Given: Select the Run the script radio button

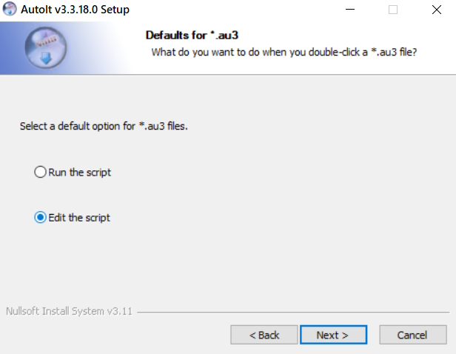Looking at the screenshot, I should pyautogui.click(x=40, y=173).
